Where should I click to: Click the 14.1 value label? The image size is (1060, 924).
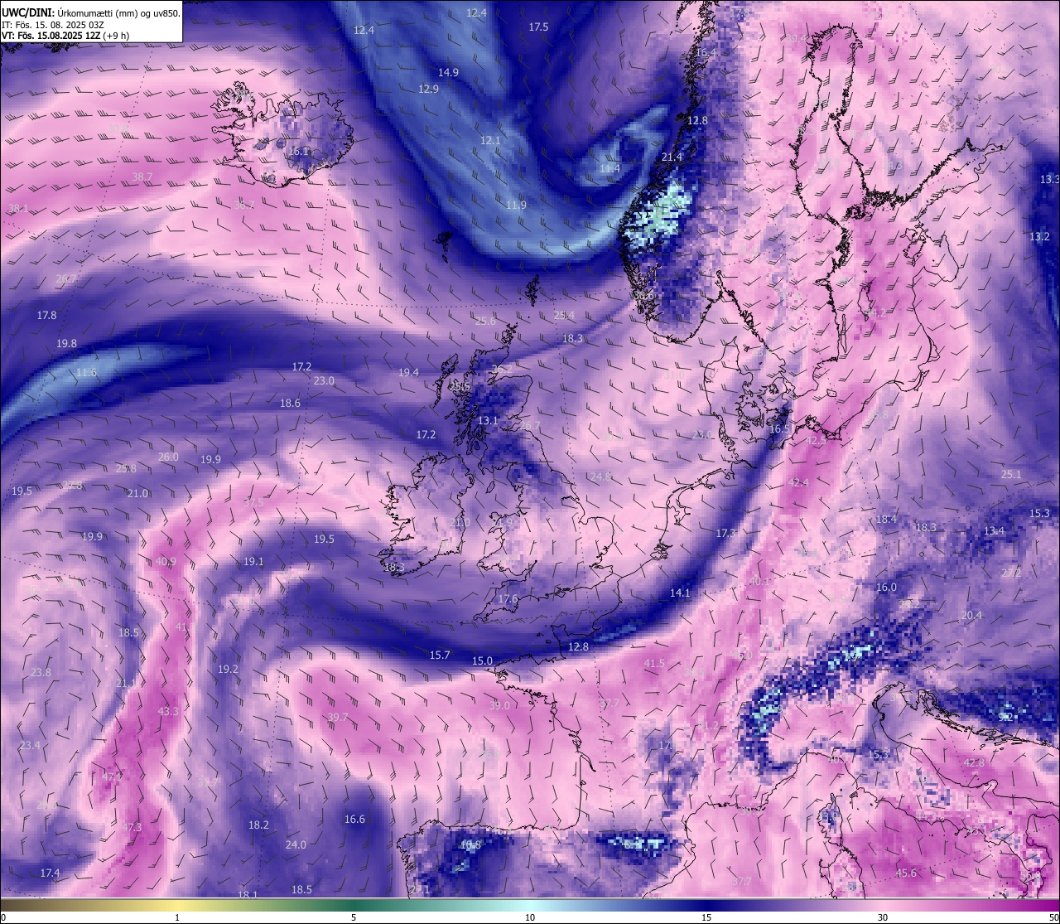[680, 593]
